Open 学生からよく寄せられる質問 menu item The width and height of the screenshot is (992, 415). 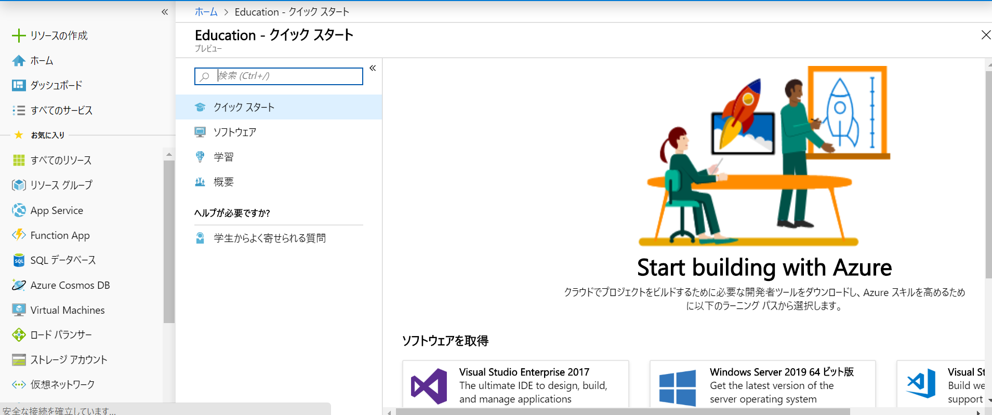click(279, 238)
